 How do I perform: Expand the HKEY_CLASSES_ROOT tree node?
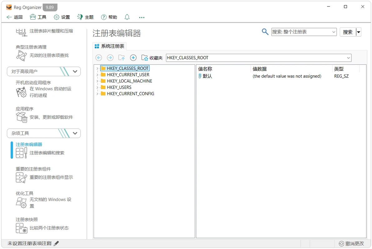(x=97, y=68)
